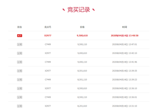The image size is (158, 109).
Task: Select winning bidder number X2977 in red
Action: coord(48,36)
